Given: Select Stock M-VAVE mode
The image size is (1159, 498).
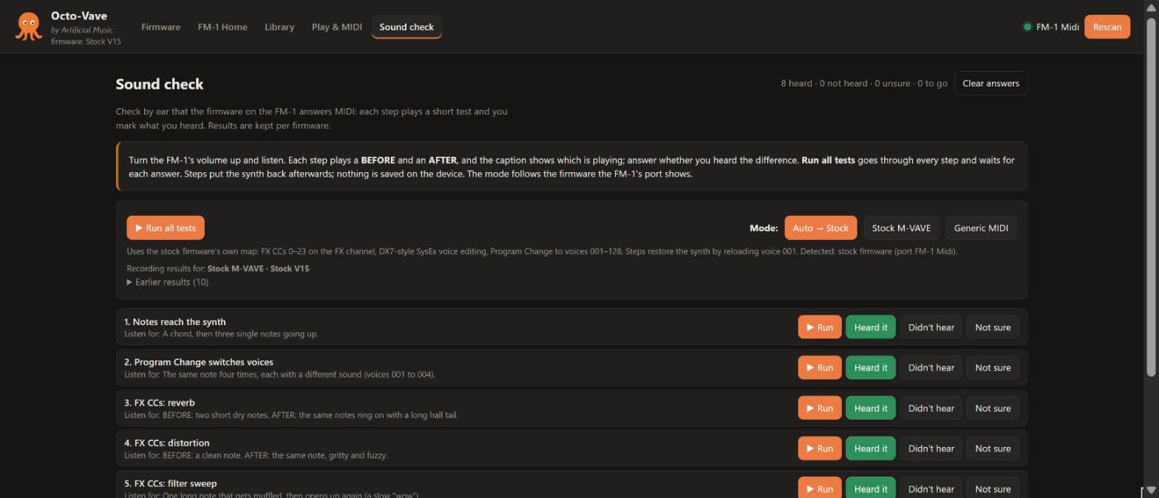Looking at the screenshot, I should tap(901, 228).
